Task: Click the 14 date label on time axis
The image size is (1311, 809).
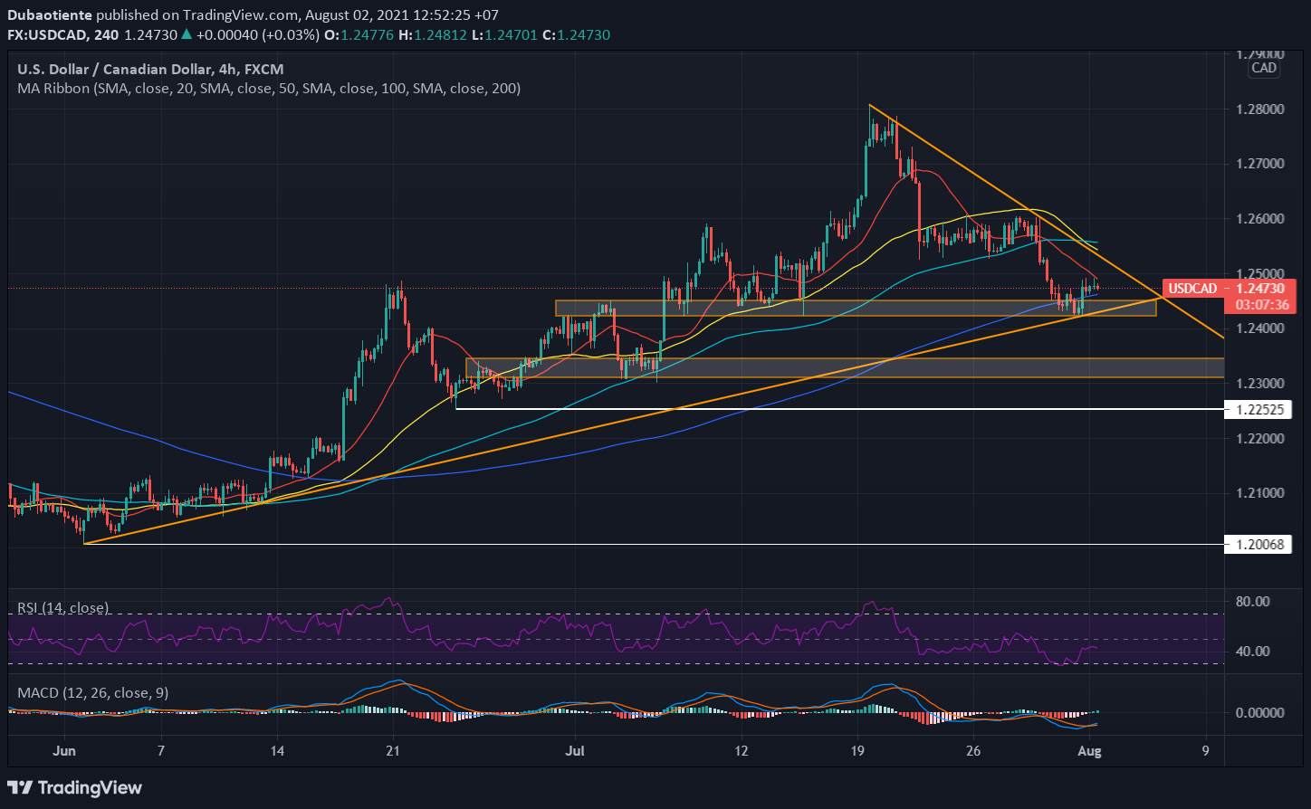Action: [277, 750]
